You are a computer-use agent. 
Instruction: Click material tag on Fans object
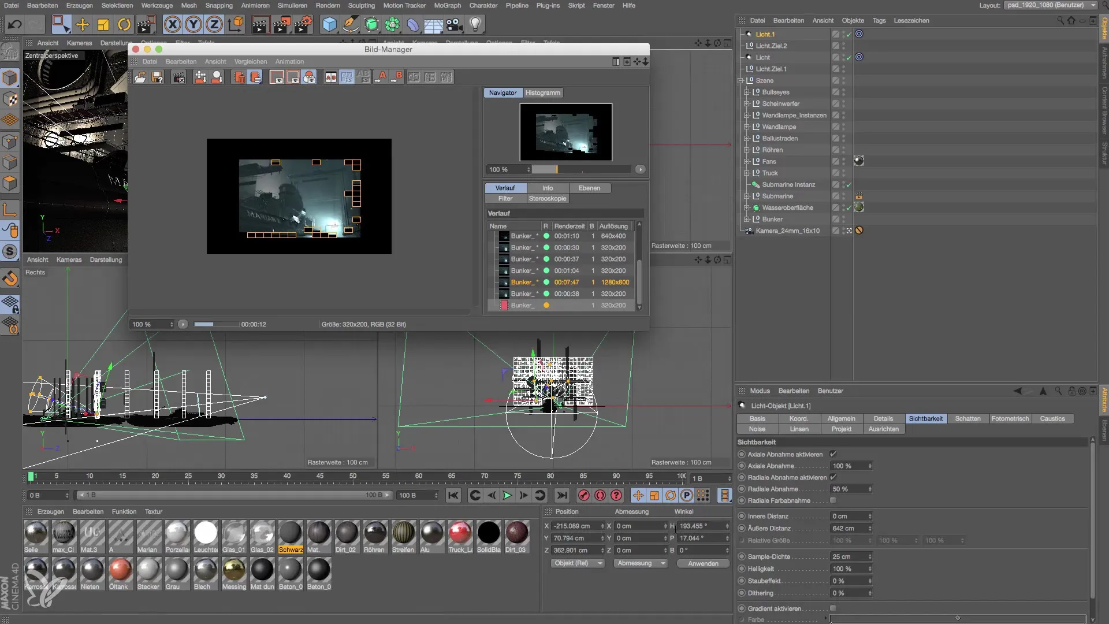point(859,161)
